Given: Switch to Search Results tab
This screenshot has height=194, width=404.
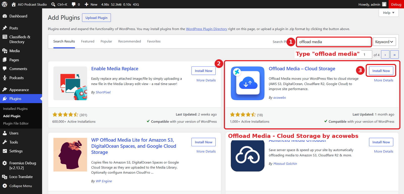Looking at the screenshot, I should click(64, 41).
